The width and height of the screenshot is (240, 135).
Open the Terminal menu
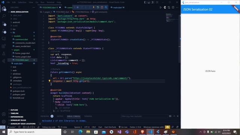coord(51,2)
